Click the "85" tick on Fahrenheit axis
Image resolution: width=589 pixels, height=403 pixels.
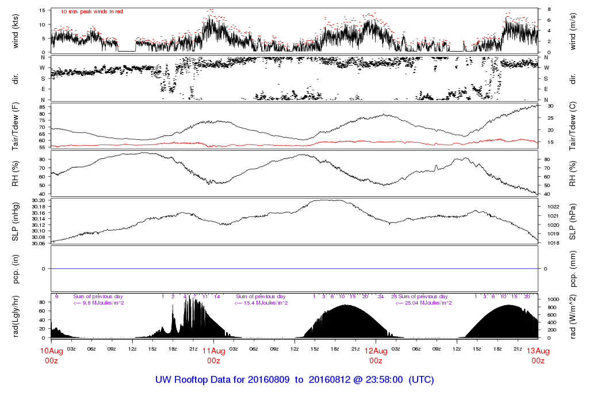click(x=42, y=107)
